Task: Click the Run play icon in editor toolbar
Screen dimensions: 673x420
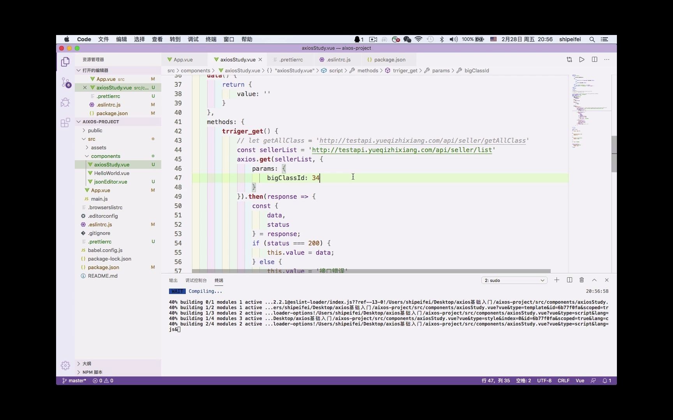Action: (x=582, y=59)
